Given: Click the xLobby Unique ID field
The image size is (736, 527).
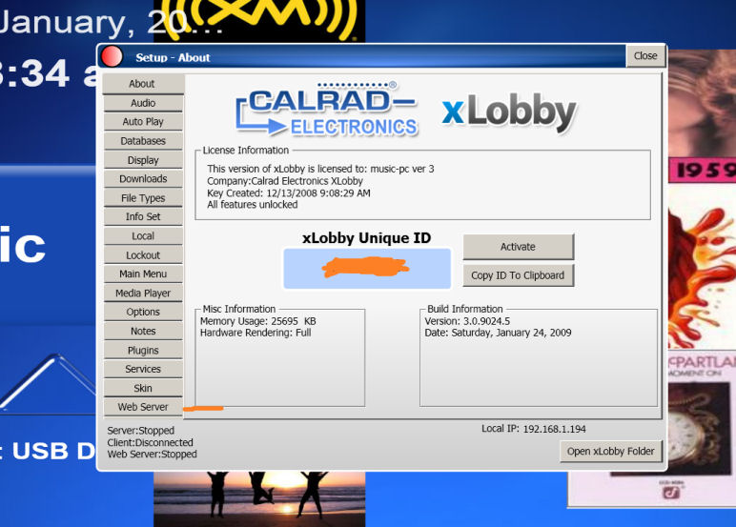Looking at the screenshot, I should pos(367,268).
